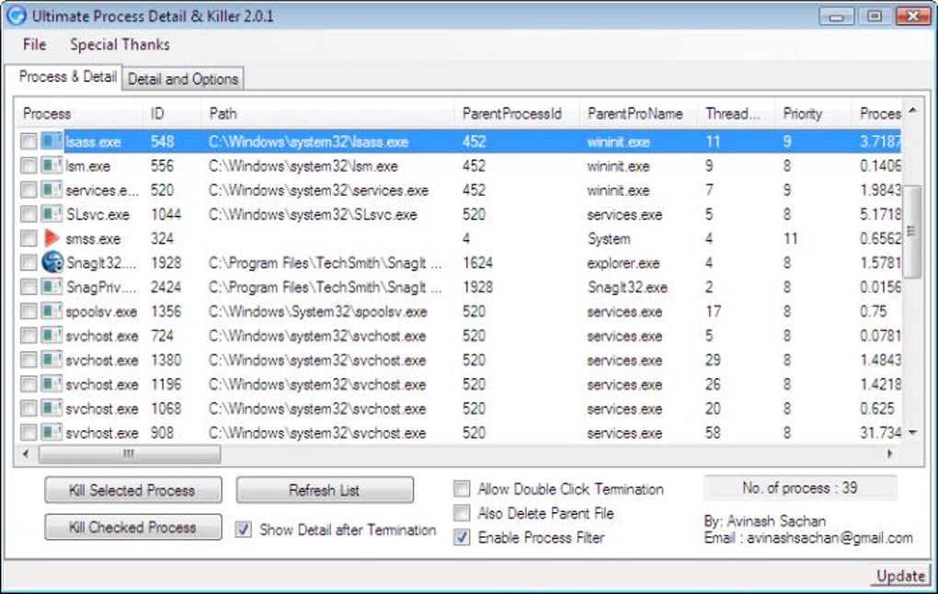Viewport: 938px width, 594px height.
Task: Click the Update button
Action: pyautogui.click(x=900, y=576)
